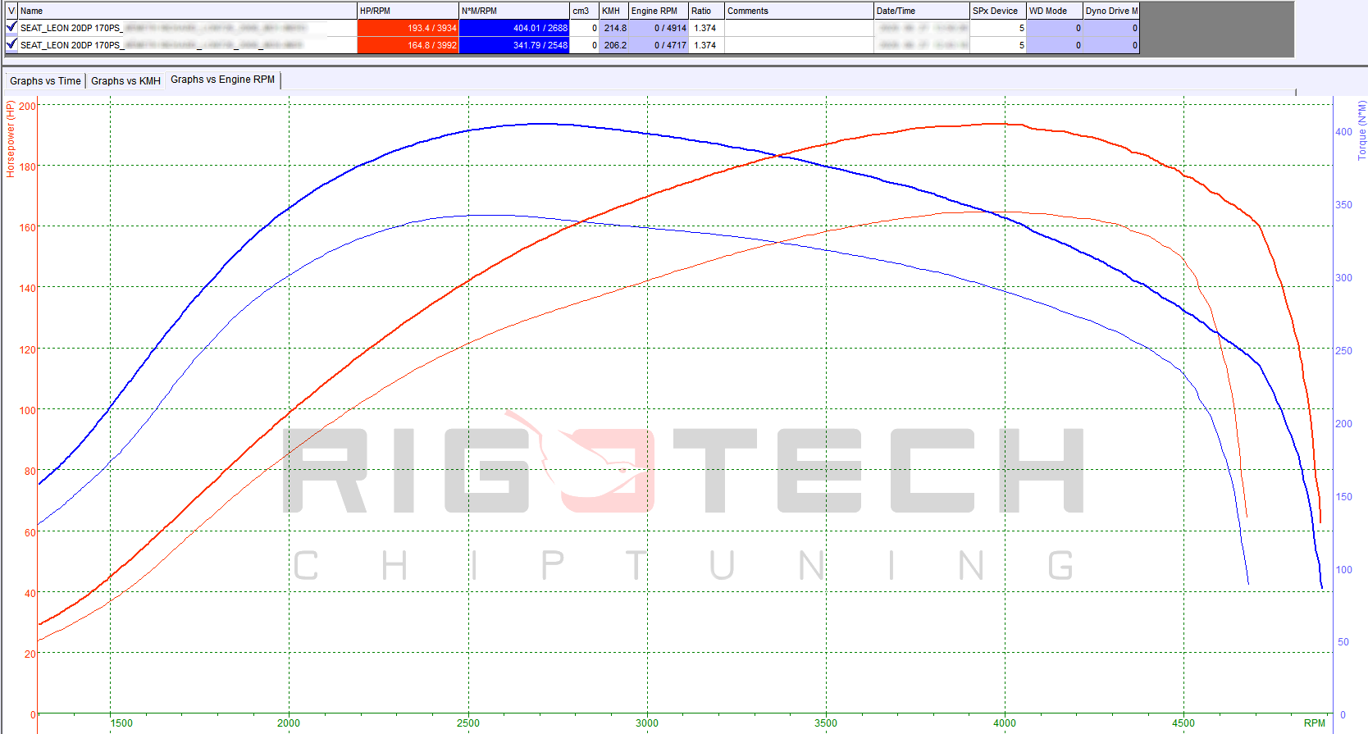
Task: Click the first row's blurred Date/Time cell
Action: coord(922,28)
